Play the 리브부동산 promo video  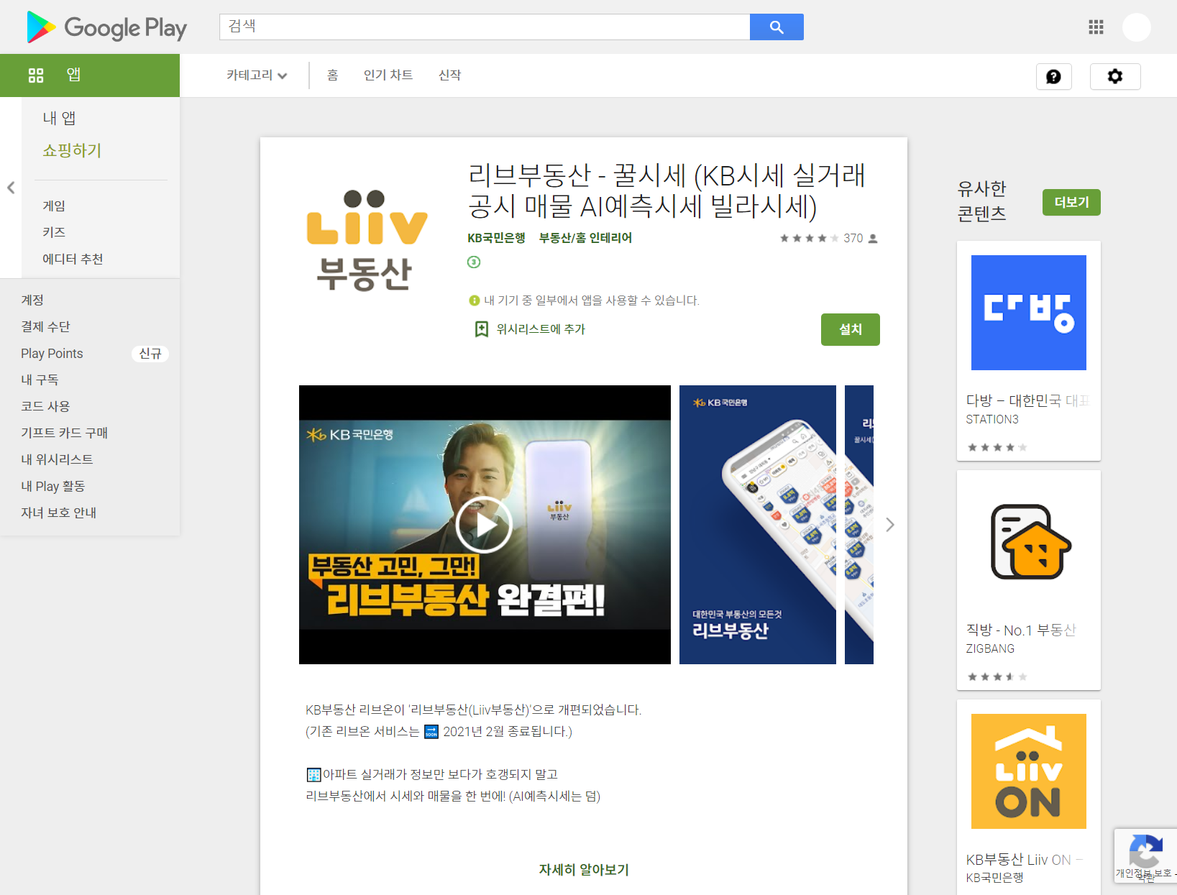click(x=484, y=525)
